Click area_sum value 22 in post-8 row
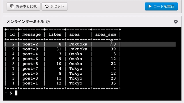Viewport: 184px width, 103px height. (x=113, y=64)
